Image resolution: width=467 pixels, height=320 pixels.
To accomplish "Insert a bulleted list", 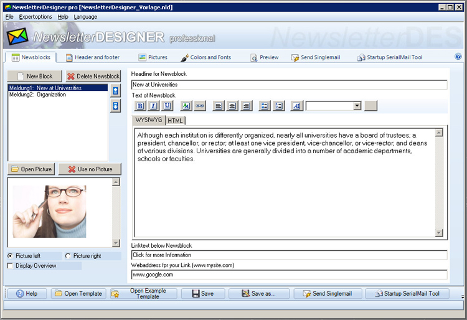I will click(x=265, y=106).
